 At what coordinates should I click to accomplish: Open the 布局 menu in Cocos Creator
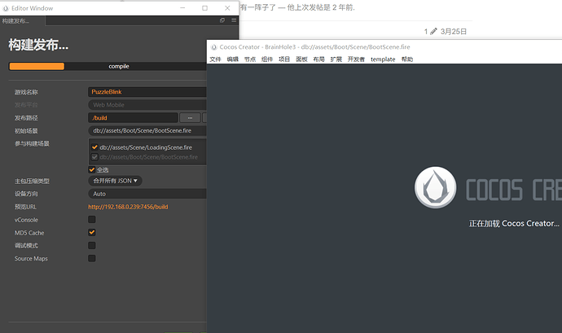pyautogui.click(x=318, y=59)
